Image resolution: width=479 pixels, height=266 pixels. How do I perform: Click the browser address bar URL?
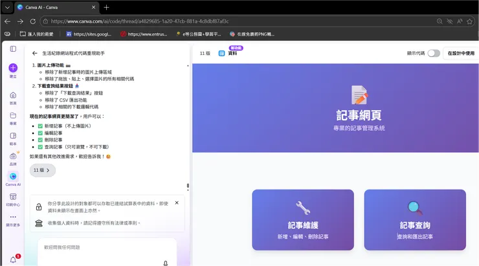coord(140,21)
